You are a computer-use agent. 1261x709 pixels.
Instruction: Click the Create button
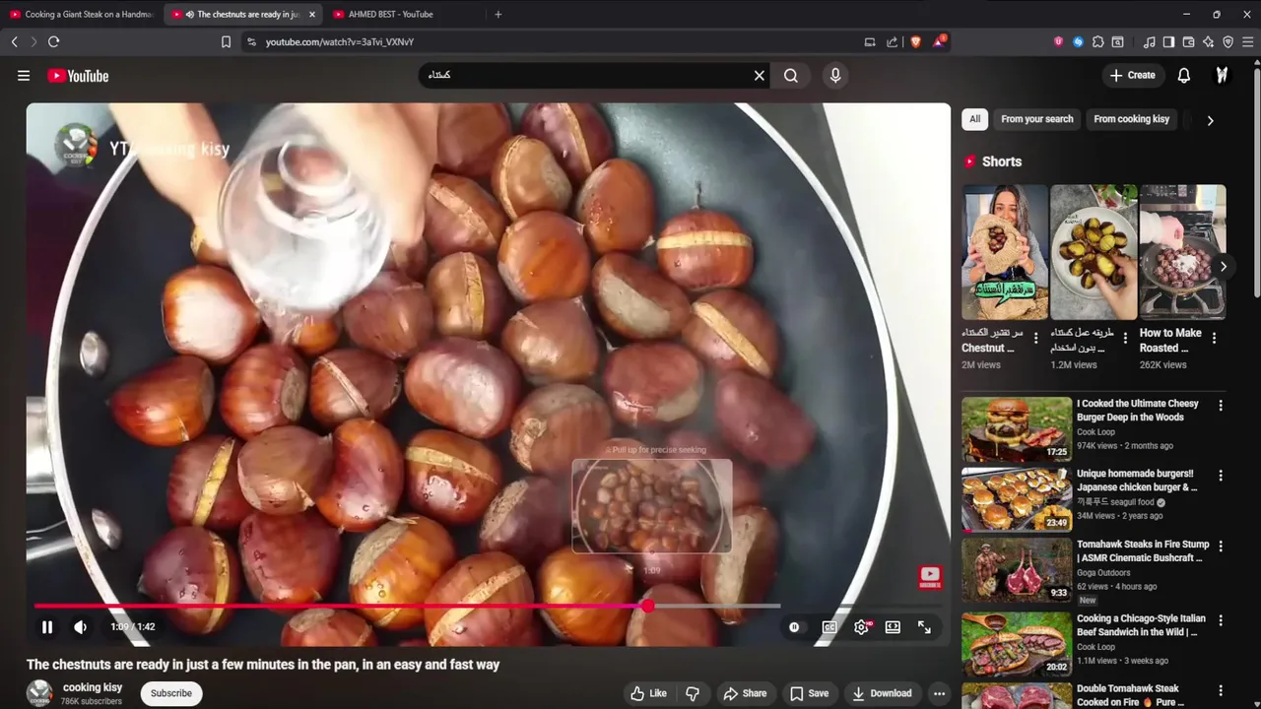pos(1132,76)
